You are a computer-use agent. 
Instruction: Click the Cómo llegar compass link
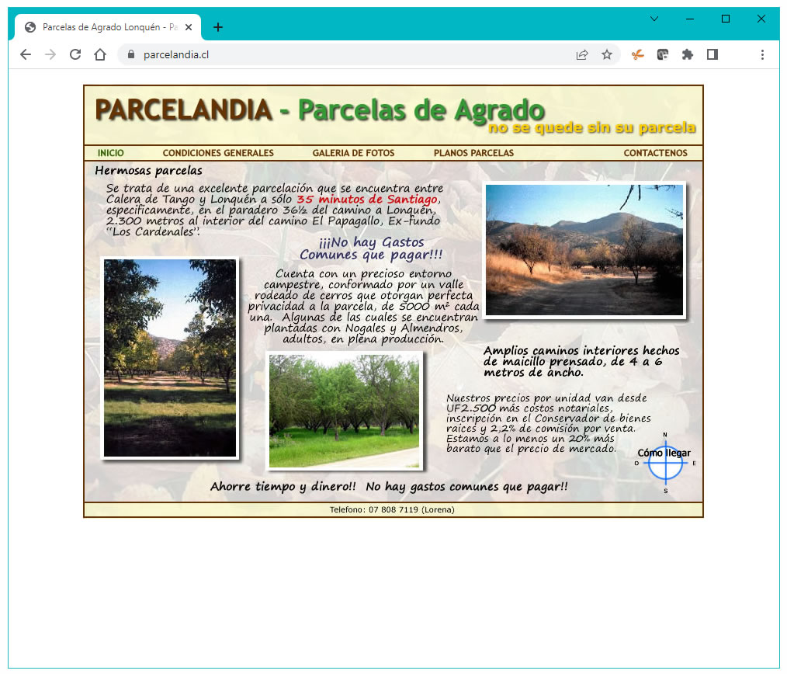click(x=665, y=462)
